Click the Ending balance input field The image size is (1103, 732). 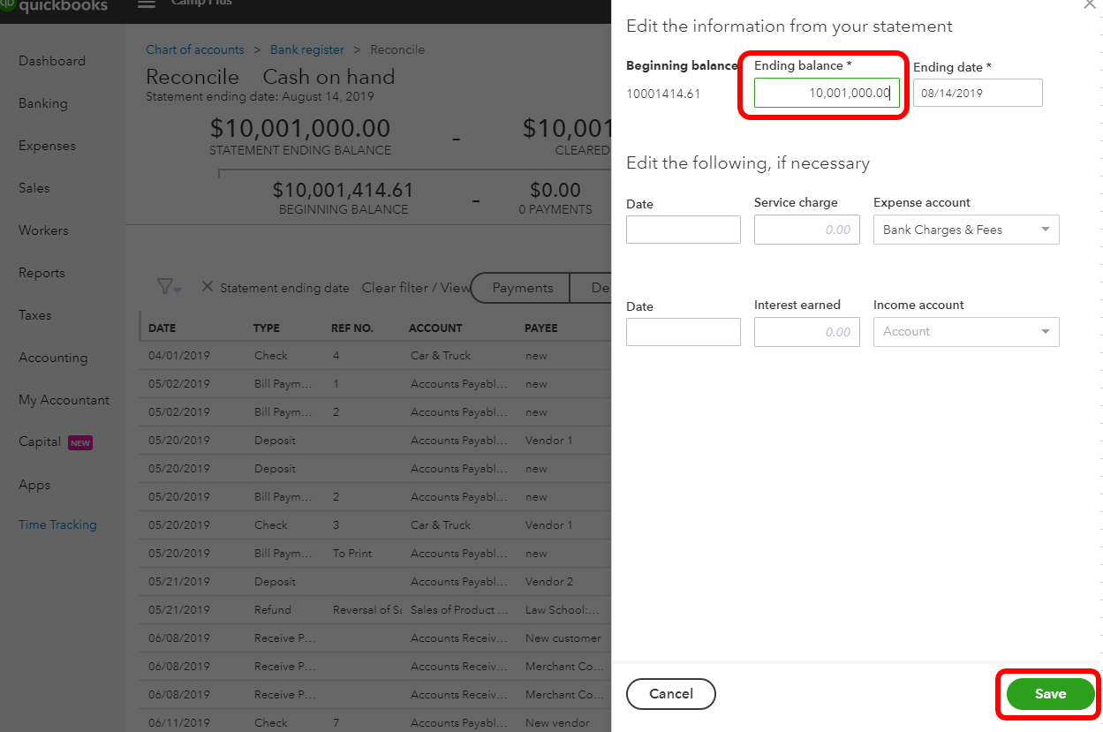[827, 93]
